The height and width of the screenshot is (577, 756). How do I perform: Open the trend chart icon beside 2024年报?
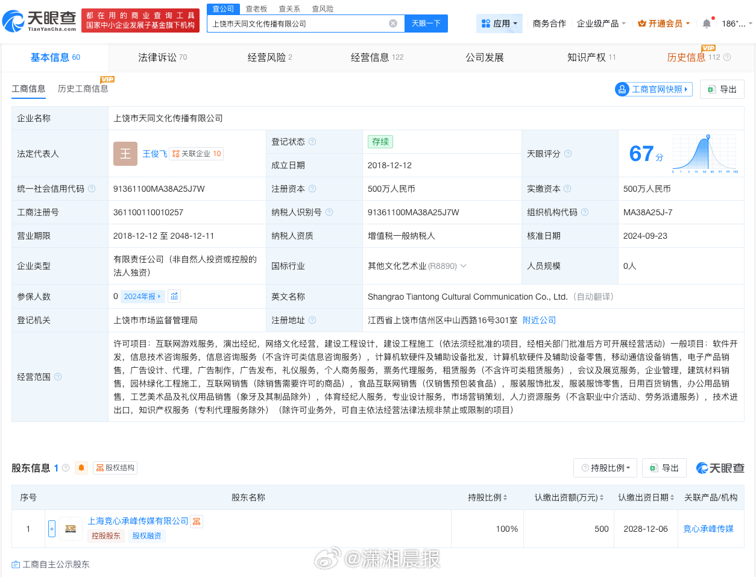pyautogui.click(x=174, y=297)
